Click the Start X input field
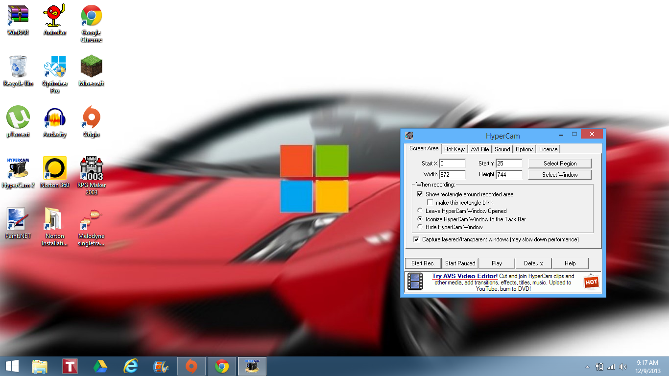This screenshot has height=376, width=669. [452, 164]
